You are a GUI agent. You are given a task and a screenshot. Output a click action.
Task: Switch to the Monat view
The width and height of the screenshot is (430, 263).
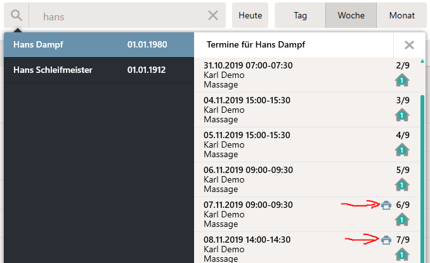(401, 15)
